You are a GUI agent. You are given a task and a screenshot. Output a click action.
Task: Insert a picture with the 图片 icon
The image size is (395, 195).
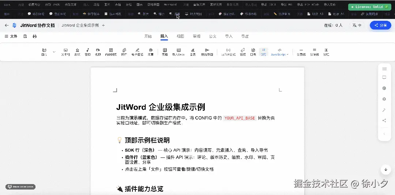[44, 52]
